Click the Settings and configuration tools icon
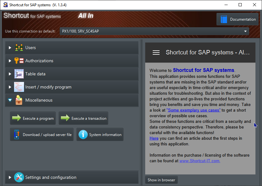262x186 pixels. 19,177
